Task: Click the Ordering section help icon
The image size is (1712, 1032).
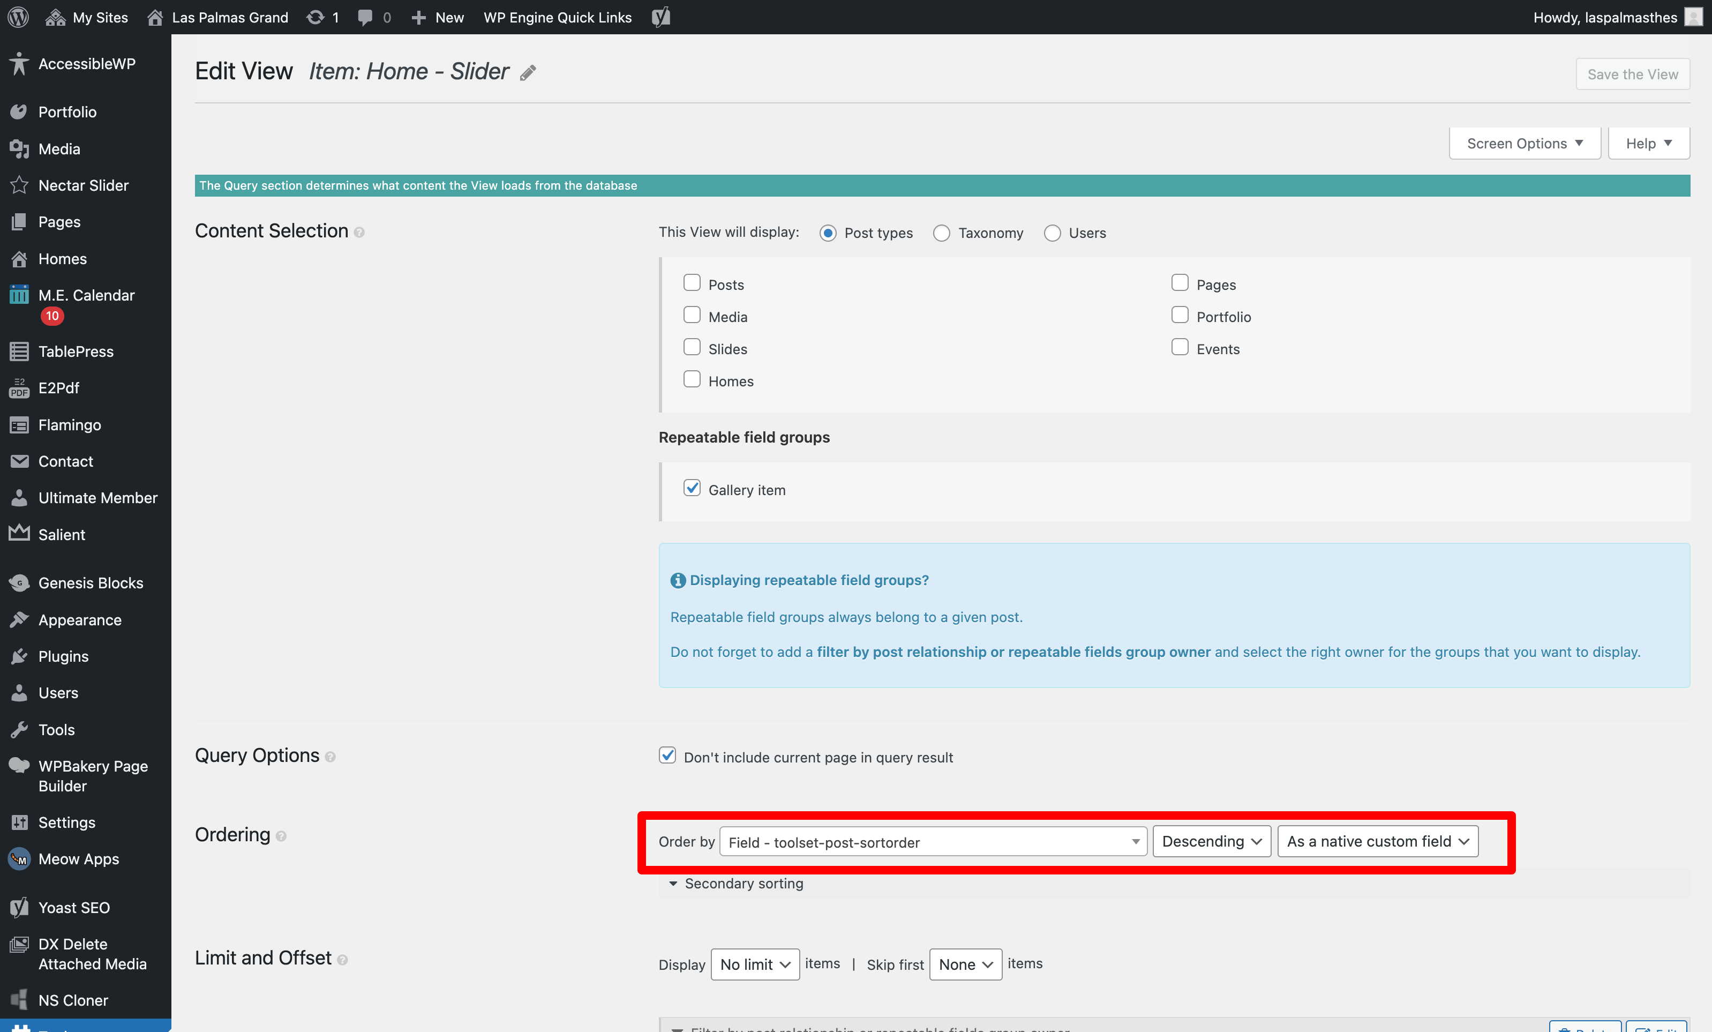Action: pos(281,836)
